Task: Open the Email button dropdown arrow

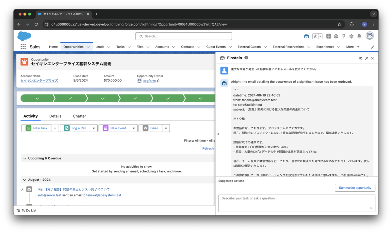Action: coord(166,128)
